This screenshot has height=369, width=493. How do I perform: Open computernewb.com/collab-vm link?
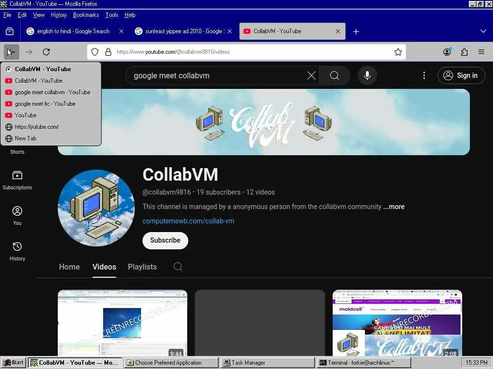click(188, 221)
